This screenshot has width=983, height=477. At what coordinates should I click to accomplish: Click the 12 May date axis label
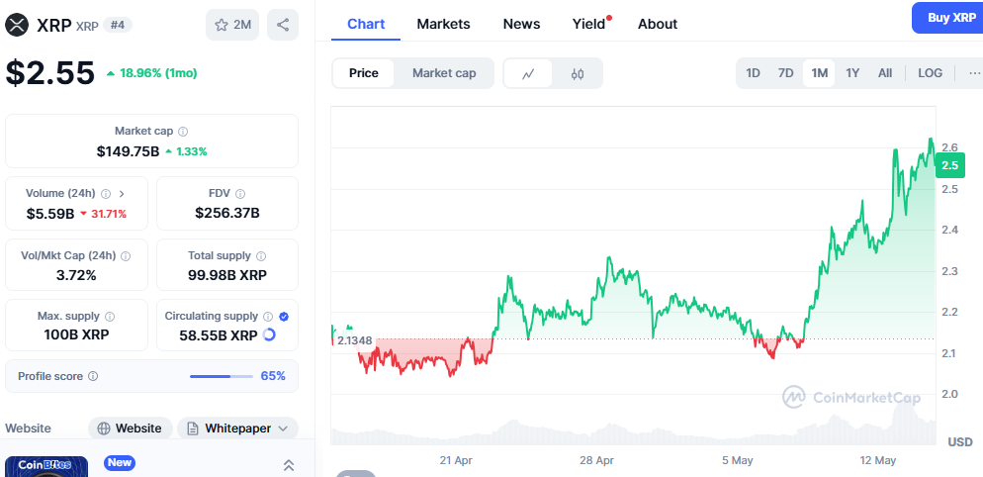coord(878,460)
